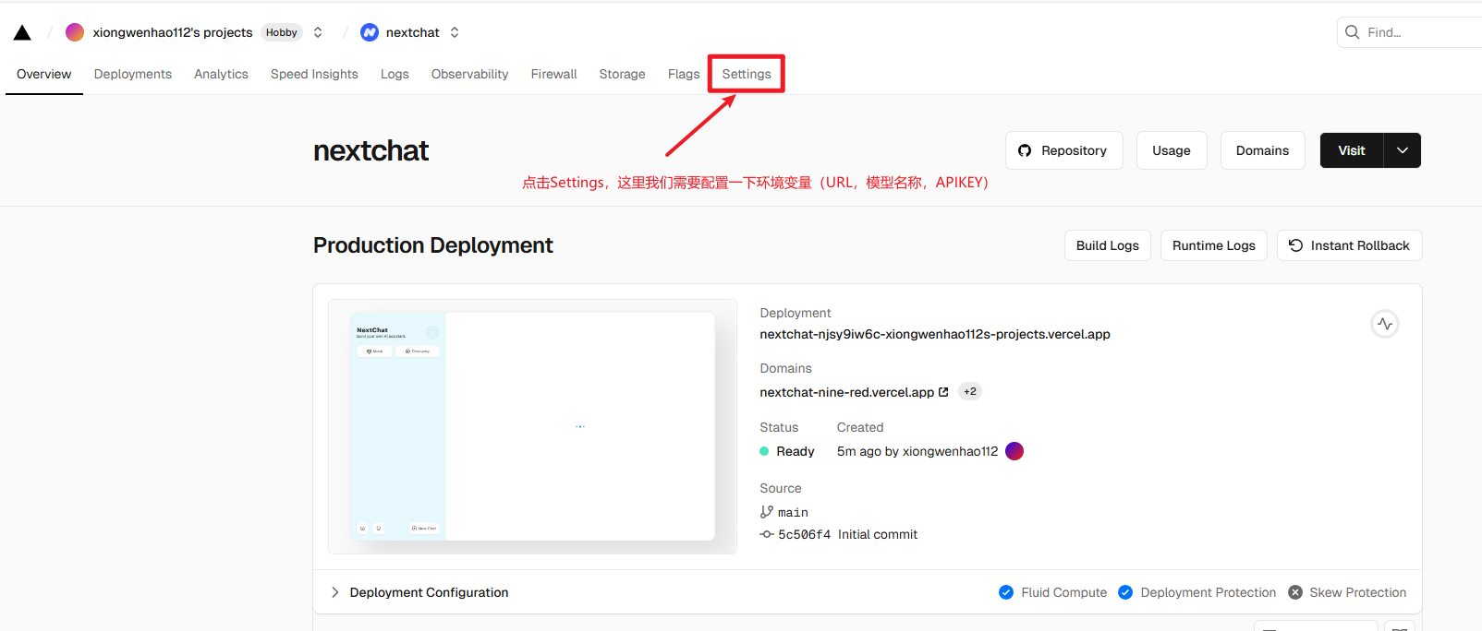This screenshot has width=1482, height=631.
Task: Click the Visit button
Action: [1352, 150]
